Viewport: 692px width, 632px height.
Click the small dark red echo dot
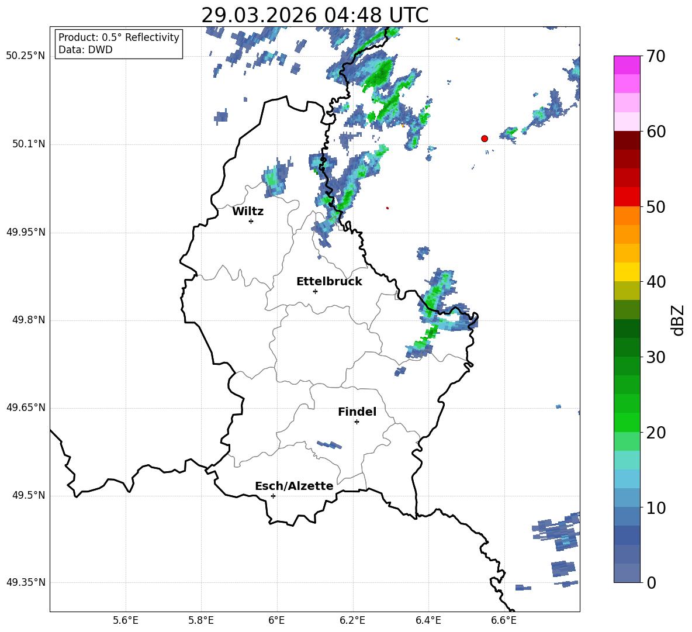(387, 208)
